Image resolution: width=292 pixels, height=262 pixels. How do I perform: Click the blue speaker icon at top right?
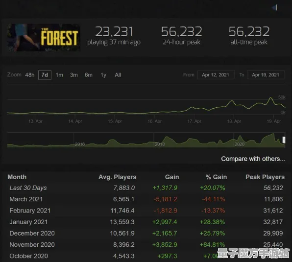(275, 8)
